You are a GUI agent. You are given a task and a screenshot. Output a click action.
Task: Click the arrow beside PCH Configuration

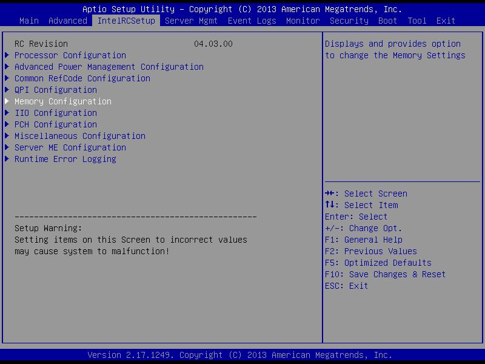[x=7, y=124]
